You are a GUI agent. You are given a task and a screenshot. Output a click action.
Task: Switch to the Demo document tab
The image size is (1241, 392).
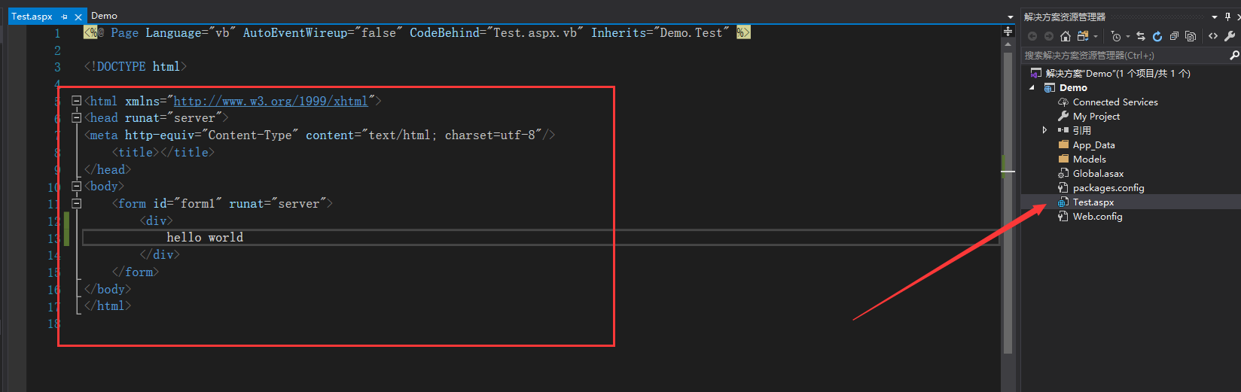104,16
